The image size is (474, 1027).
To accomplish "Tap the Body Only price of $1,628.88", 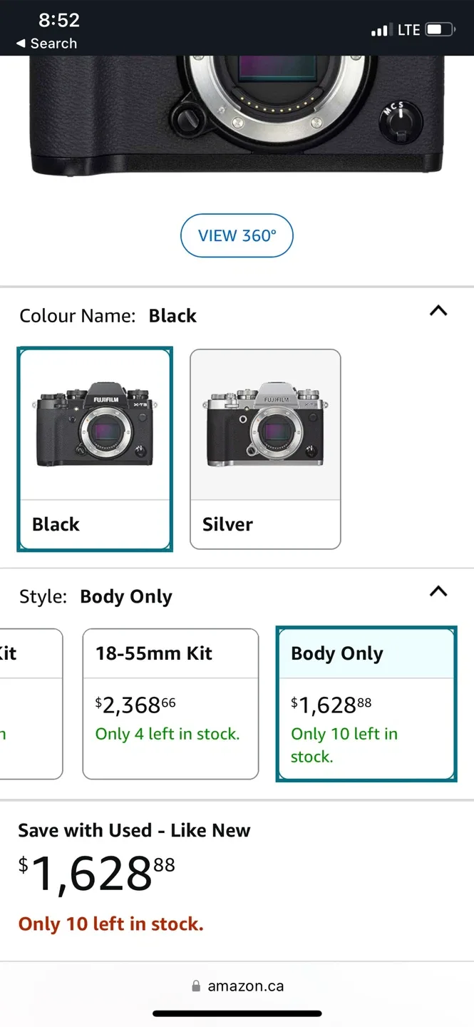I will [330, 705].
